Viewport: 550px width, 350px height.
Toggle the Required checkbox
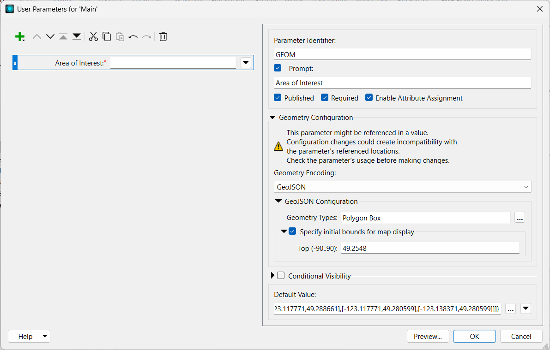click(x=325, y=98)
